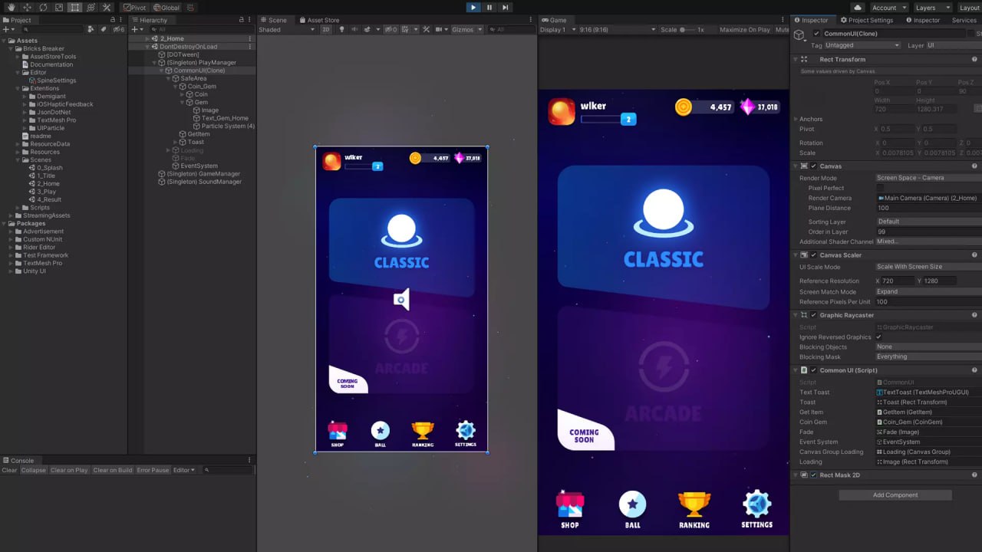Image resolution: width=982 pixels, height=552 pixels.
Task: Click Clear in the Console panel
Action: point(8,469)
